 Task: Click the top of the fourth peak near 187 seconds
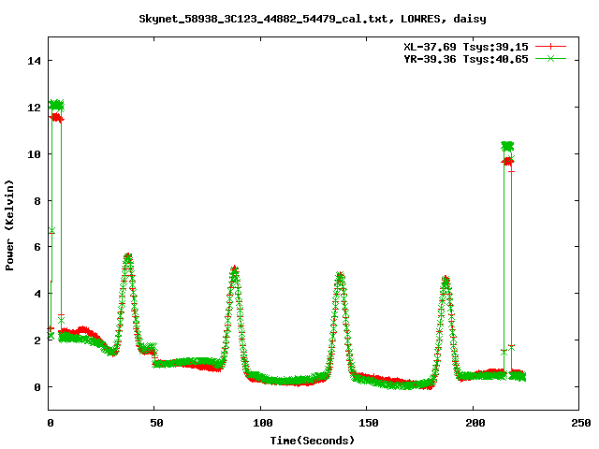(446, 280)
